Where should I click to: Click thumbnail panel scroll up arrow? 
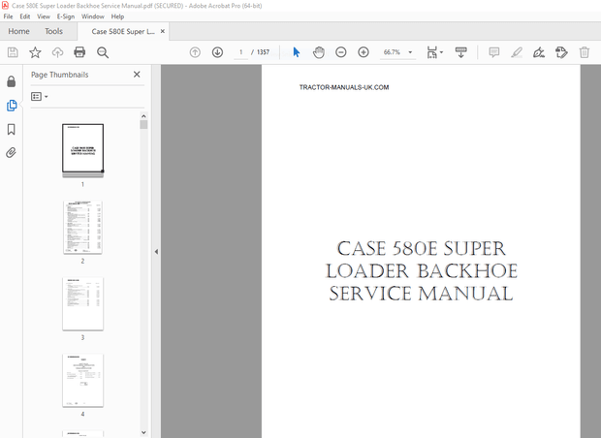[x=143, y=116]
